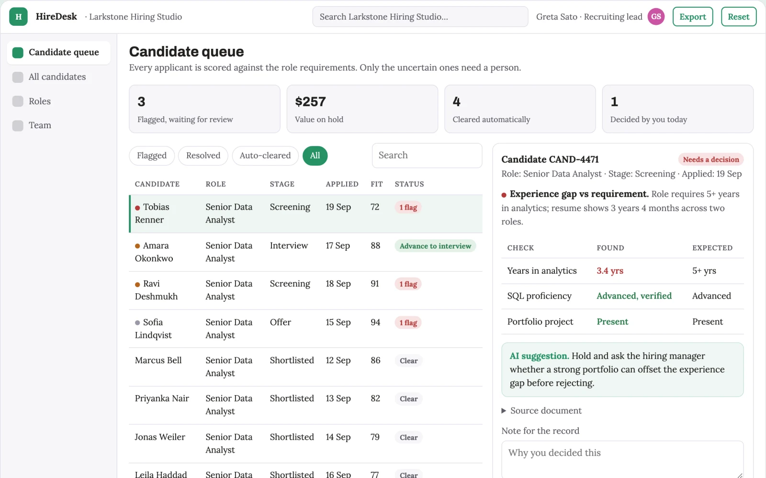
Task: Click the Team sidebar icon
Action: (18, 125)
